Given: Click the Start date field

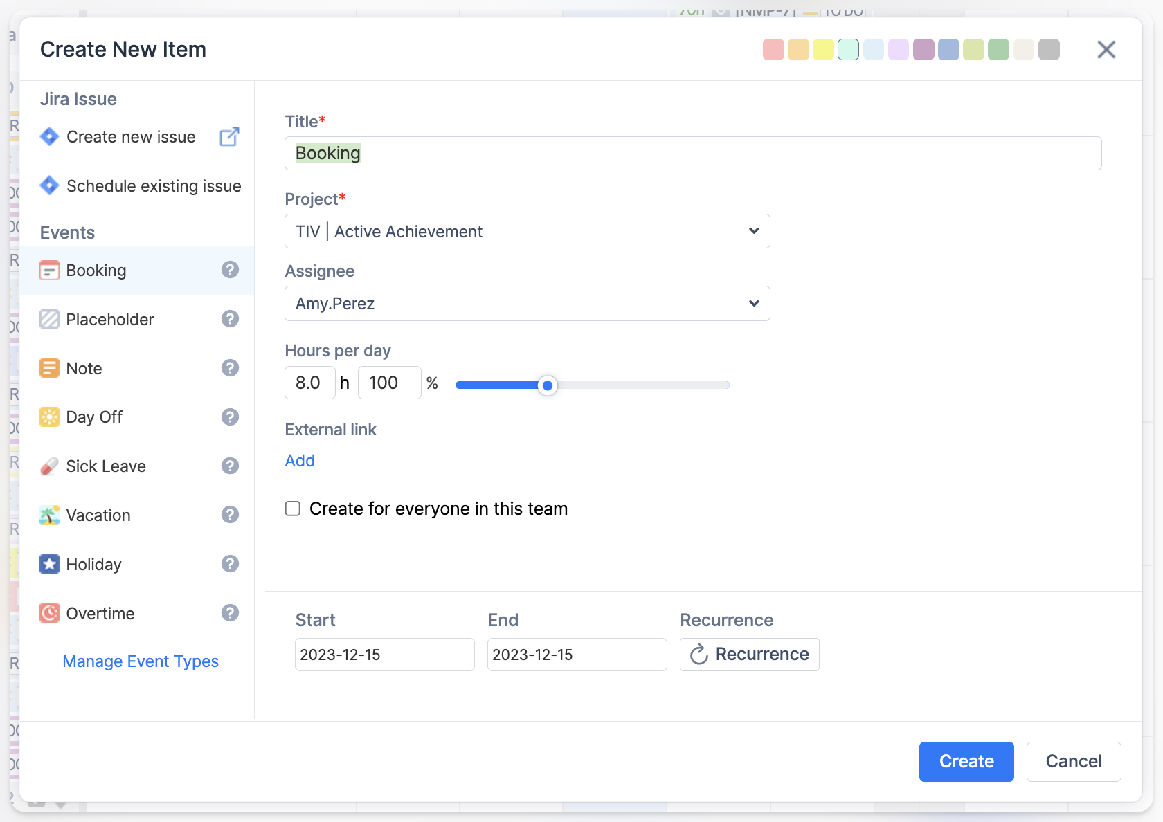Looking at the screenshot, I should [384, 655].
